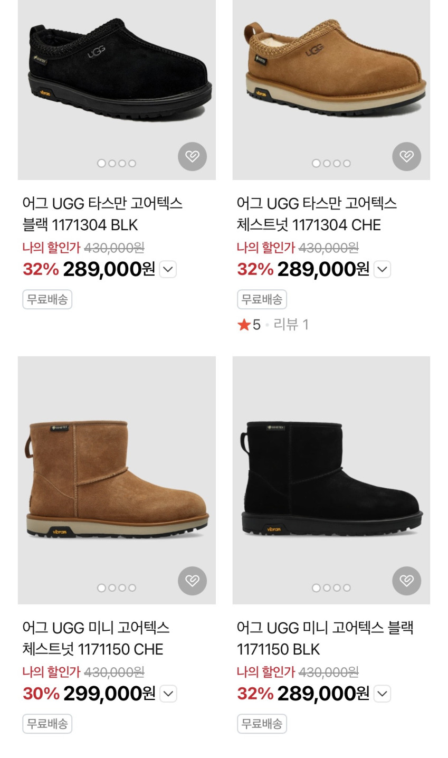Tap heart on chestnut Tasman Gore-Tex image
This screenshot has height=758, width=448.
point(406,156)
